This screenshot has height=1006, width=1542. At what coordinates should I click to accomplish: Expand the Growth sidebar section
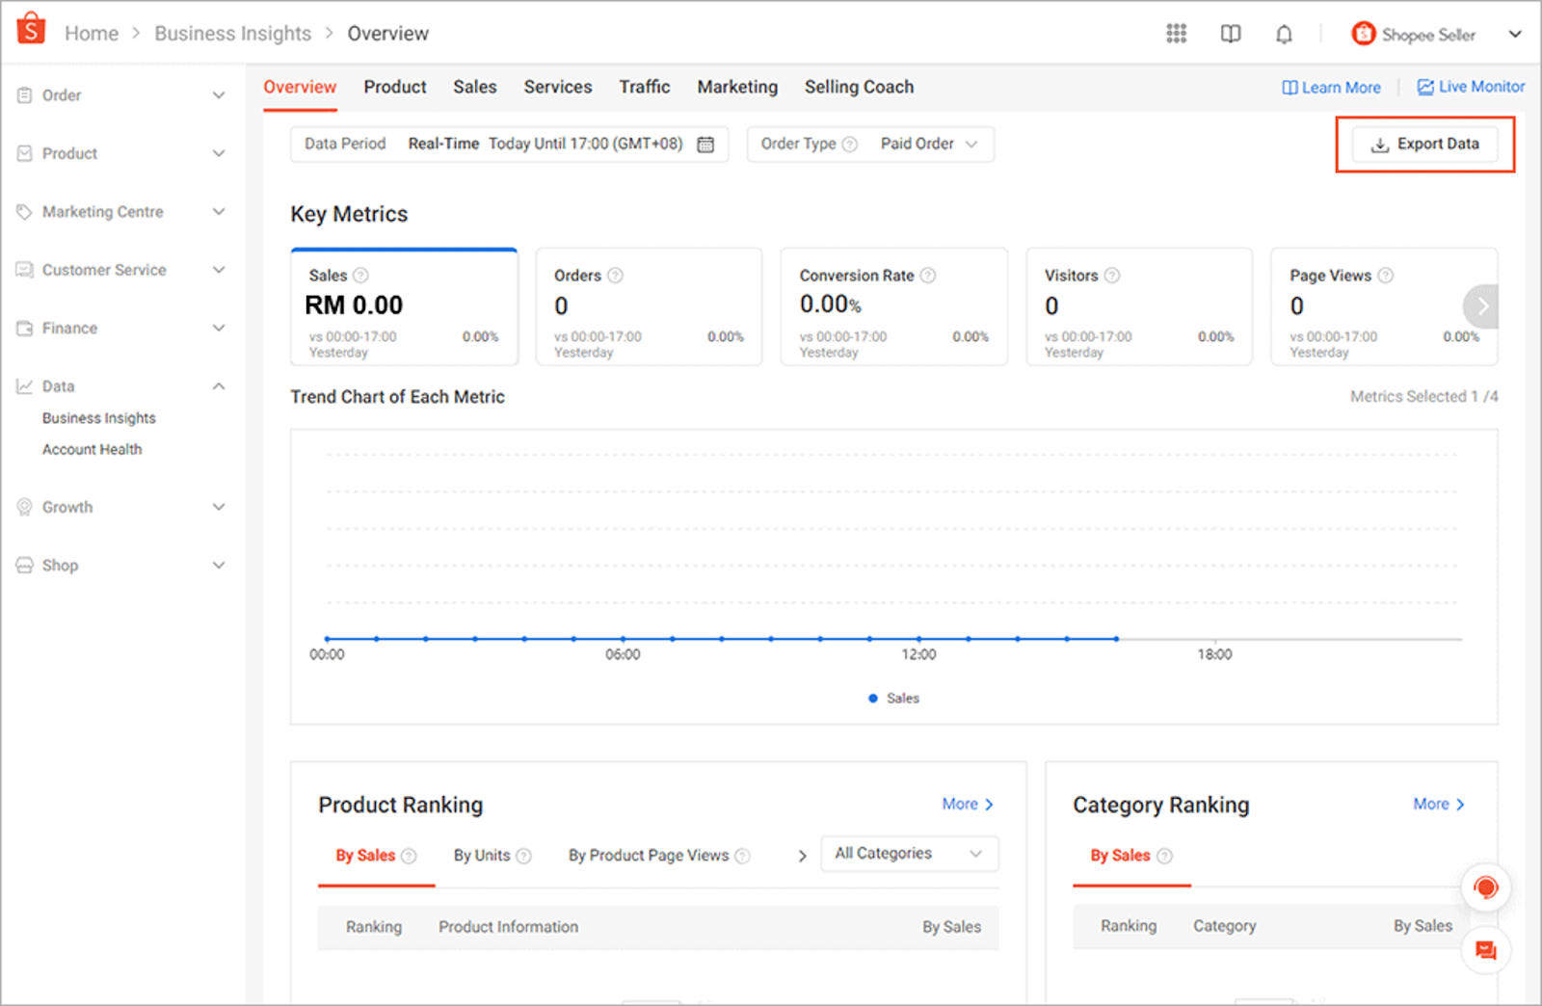(x=219, y=508)
